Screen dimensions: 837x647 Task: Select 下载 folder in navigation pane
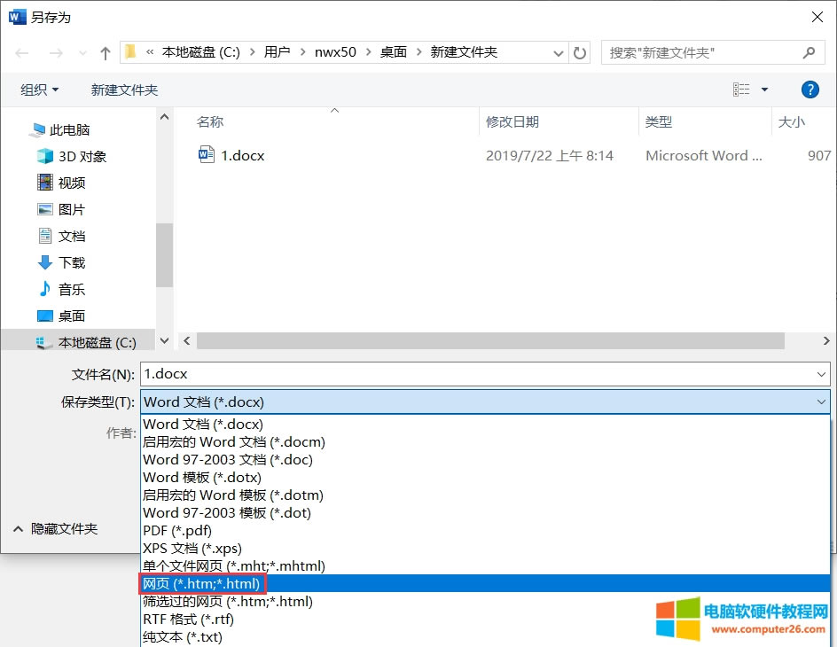pos(61,263)
